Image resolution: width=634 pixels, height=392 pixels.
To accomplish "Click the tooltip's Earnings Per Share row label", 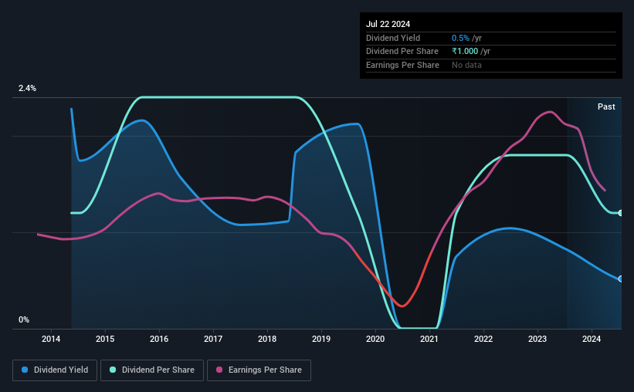I will point(403,65).
